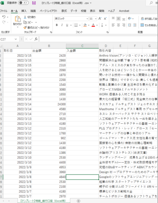Switch to the 表示 tab
The width and height of the screenshot is (158, 203).
93,11
